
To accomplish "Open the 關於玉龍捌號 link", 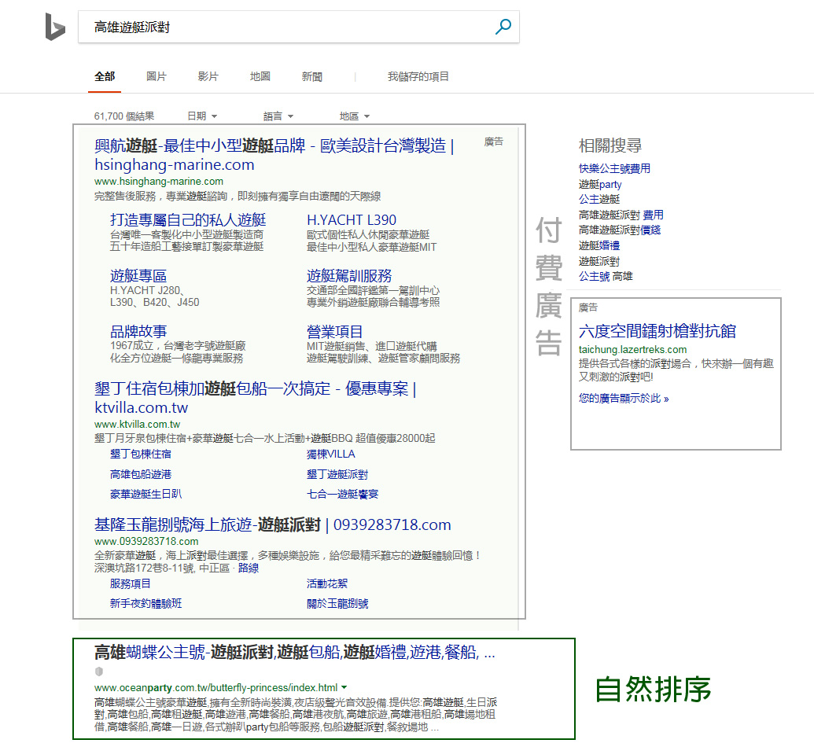I will (337, 604).
